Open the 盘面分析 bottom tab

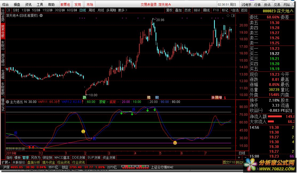coord(34,162)
